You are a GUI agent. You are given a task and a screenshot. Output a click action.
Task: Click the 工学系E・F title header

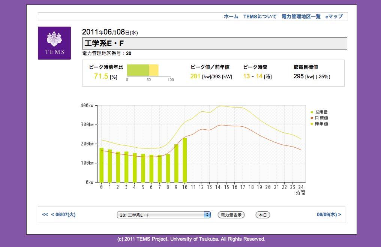(214, 43)
